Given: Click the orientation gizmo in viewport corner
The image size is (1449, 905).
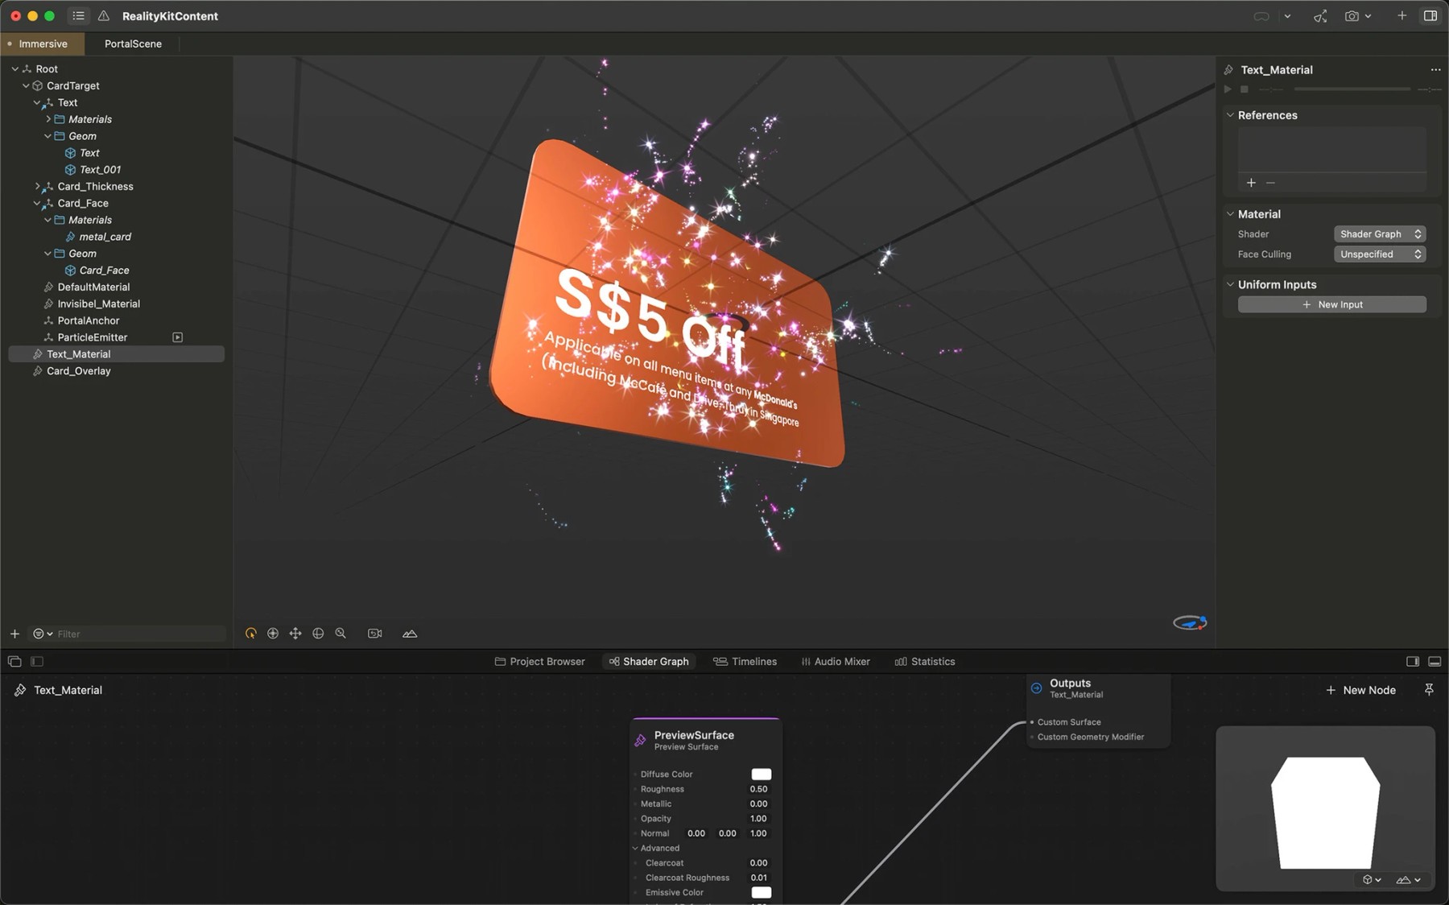Looking at the screenshot, I should (1190, 622).
